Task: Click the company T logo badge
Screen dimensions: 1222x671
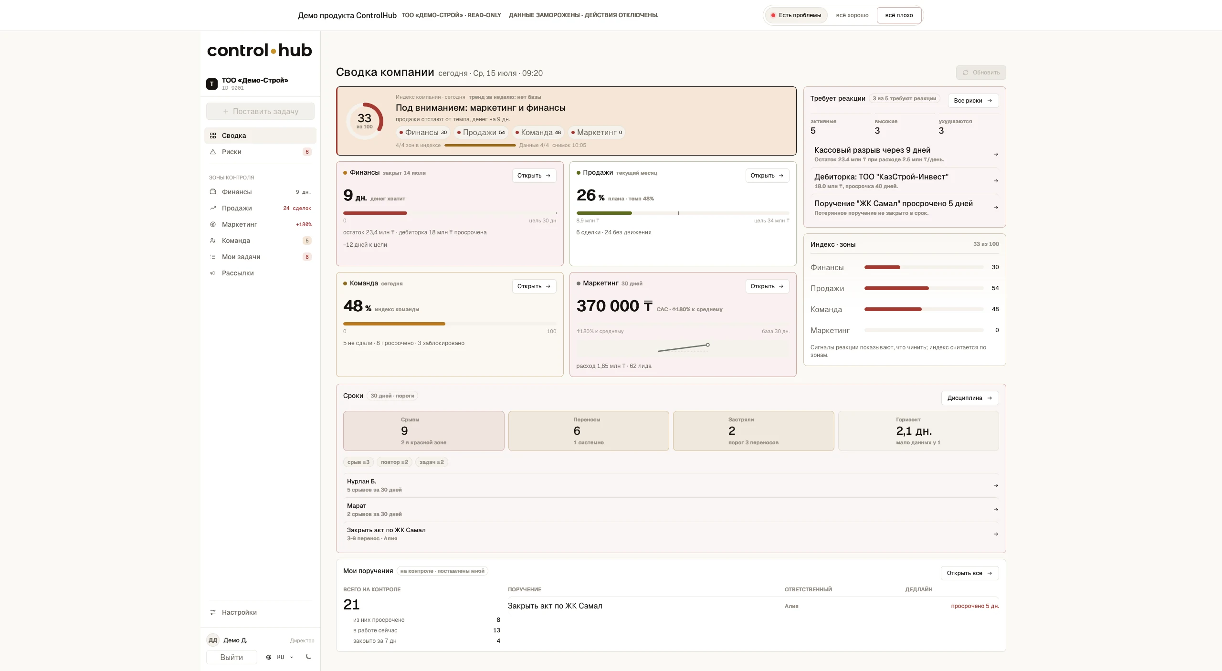Action: tap(212, 84)
